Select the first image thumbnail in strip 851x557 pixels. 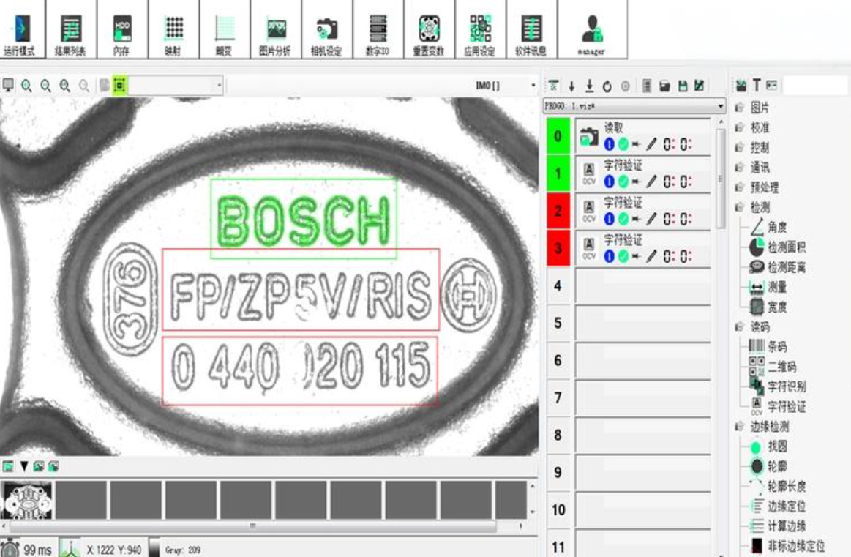(x=27, y=500)
